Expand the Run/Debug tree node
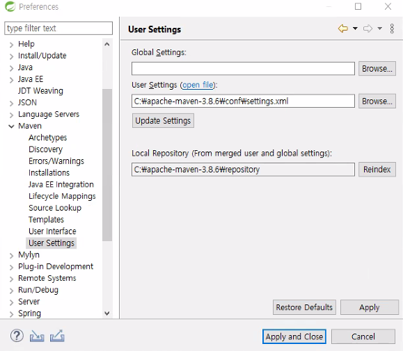 click(11, 291)
